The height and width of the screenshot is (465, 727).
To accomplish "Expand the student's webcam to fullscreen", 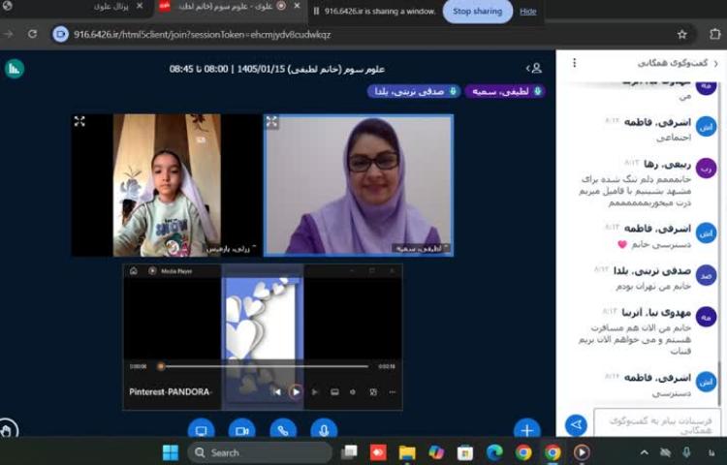I will [x=79, y=121].
